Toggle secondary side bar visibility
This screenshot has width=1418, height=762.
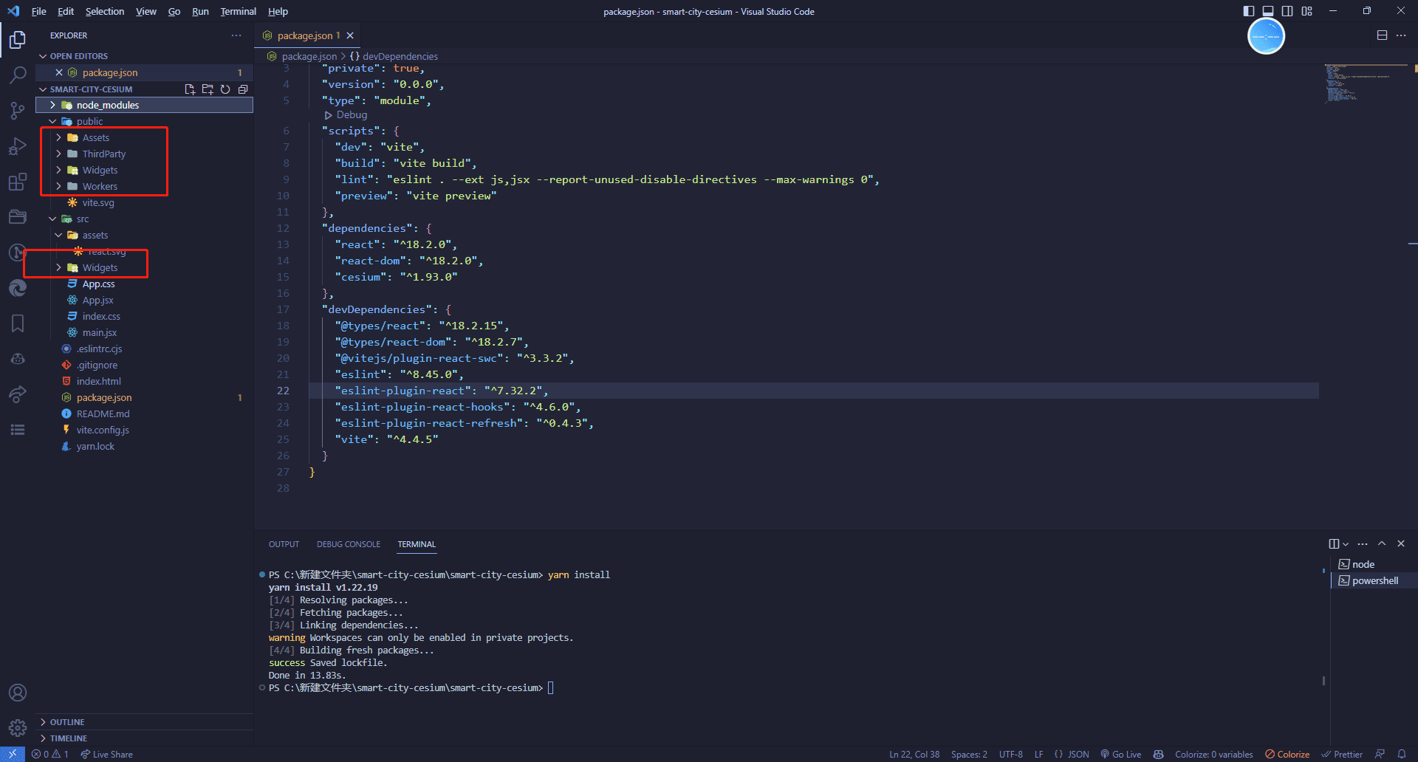coord(1287,11)
